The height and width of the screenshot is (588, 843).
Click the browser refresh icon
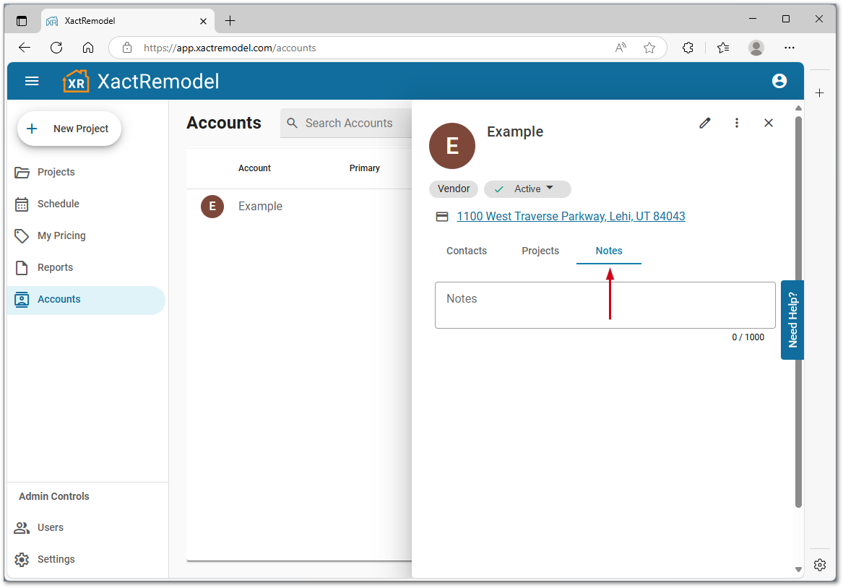coord(56,48)
